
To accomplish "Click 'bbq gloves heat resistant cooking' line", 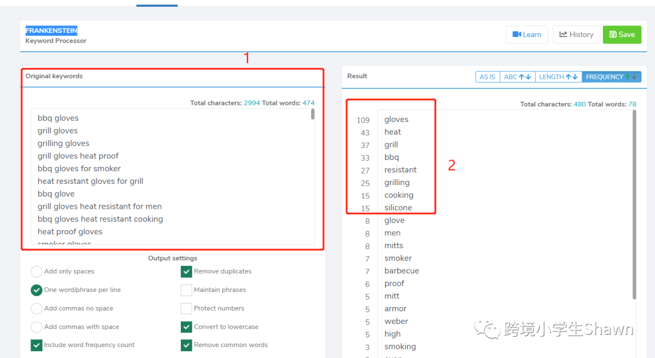I will tap(100, 219).
